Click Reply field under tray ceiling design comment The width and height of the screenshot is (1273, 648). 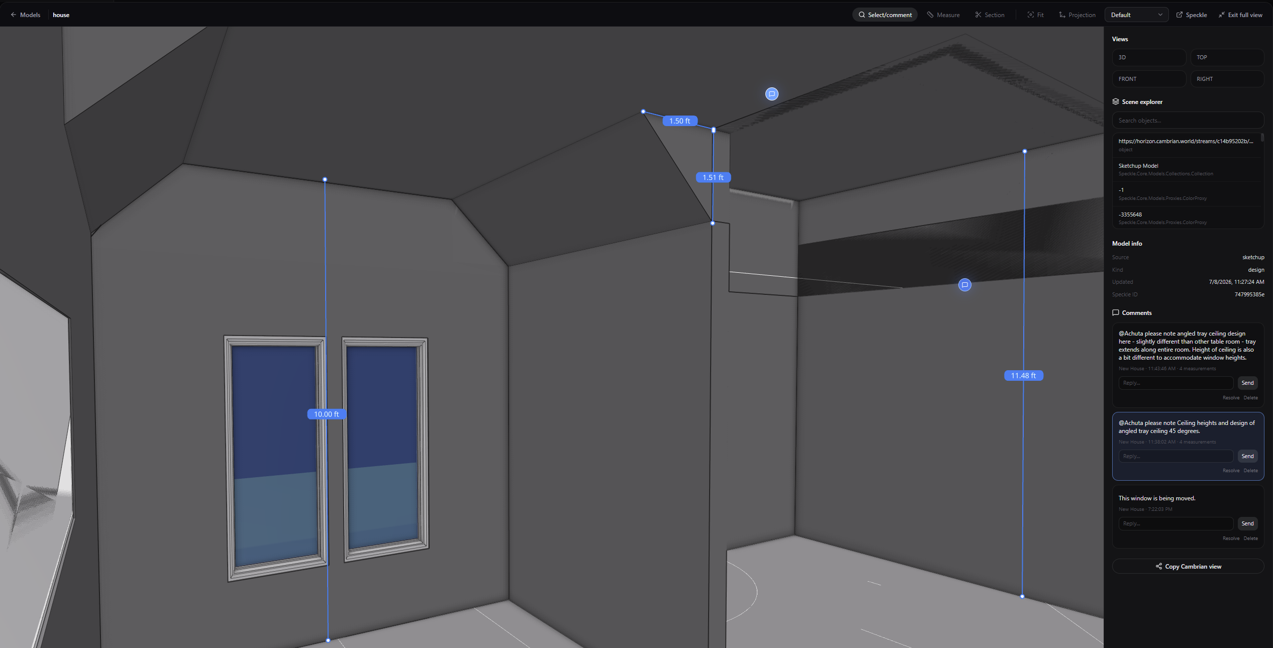[1176, 383]
